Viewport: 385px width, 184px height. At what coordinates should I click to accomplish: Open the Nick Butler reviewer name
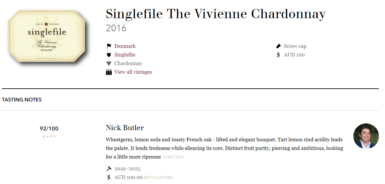coord(125,128)
